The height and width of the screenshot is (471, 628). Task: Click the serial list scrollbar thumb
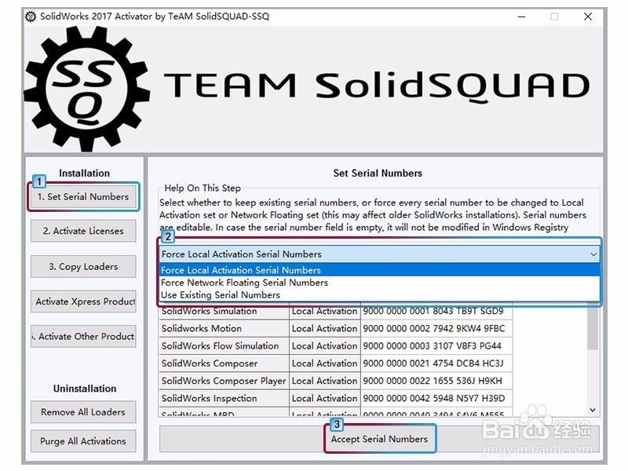tap(593, 327)
